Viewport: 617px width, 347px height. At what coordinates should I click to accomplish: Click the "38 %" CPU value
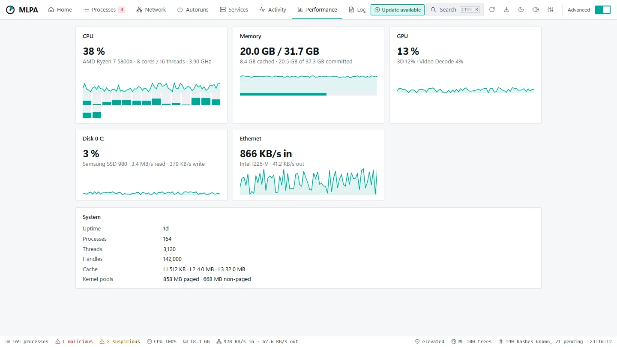(x=94, y=51)
